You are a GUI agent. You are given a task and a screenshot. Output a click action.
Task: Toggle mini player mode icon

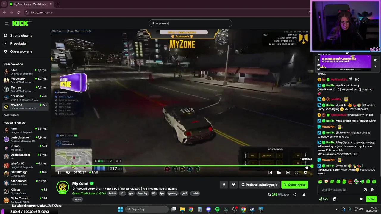[x=270, y=172]
